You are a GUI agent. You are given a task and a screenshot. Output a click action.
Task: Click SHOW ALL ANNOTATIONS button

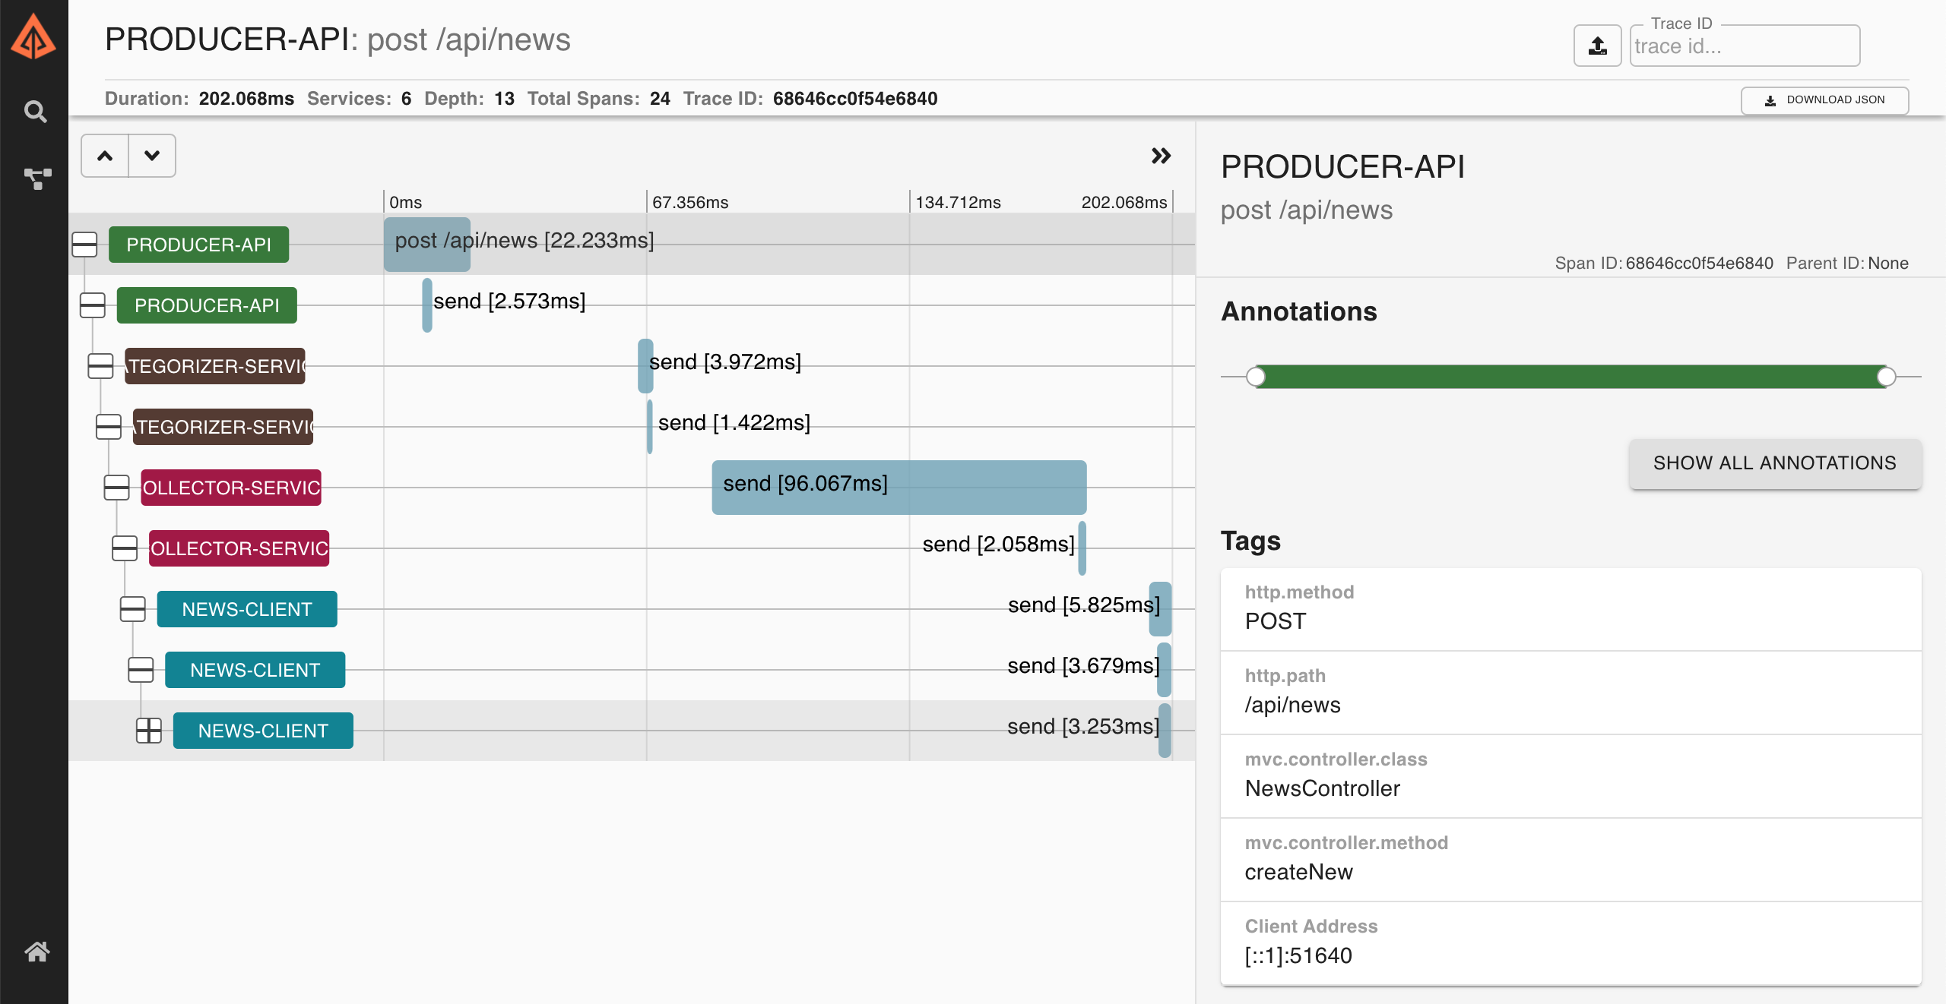pos(1774,463)
